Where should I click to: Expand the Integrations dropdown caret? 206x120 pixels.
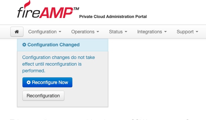click(165, 32)
